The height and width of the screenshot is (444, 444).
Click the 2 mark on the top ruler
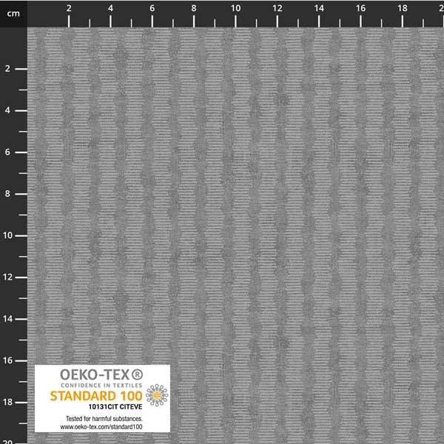pyautogui.click(x=69, y=8)
